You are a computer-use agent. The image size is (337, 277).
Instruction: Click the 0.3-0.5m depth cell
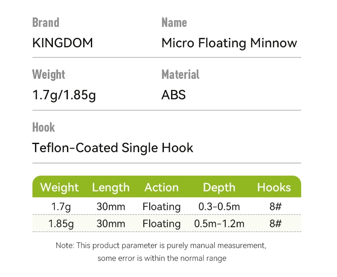[219, 207]
